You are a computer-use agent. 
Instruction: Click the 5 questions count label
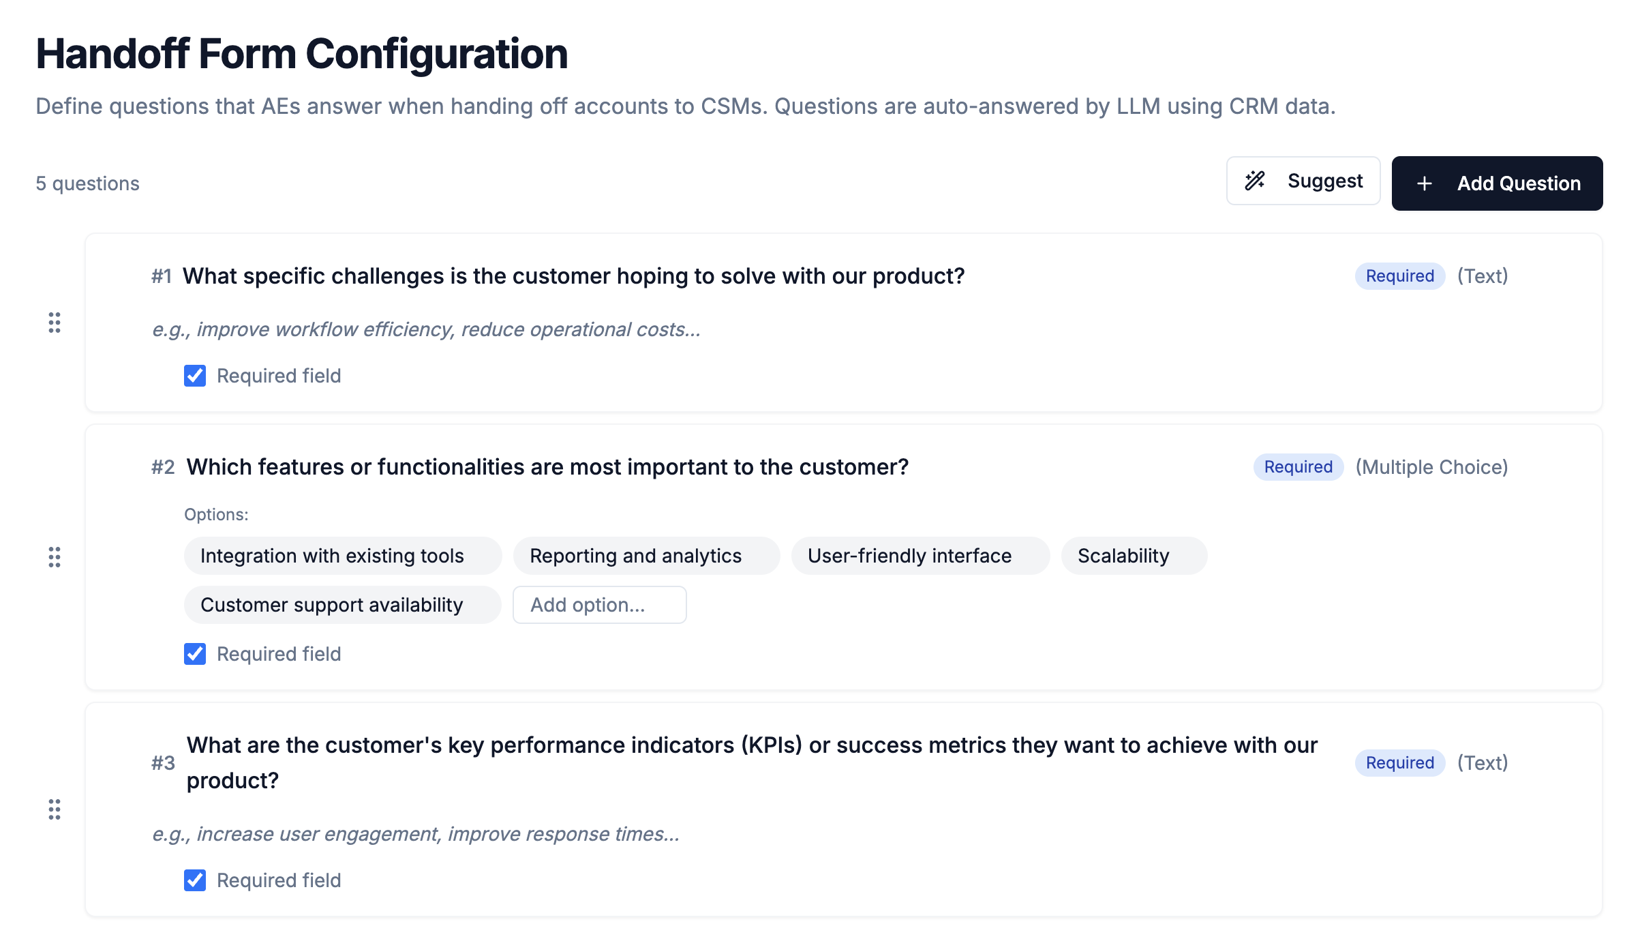(87, 183)
